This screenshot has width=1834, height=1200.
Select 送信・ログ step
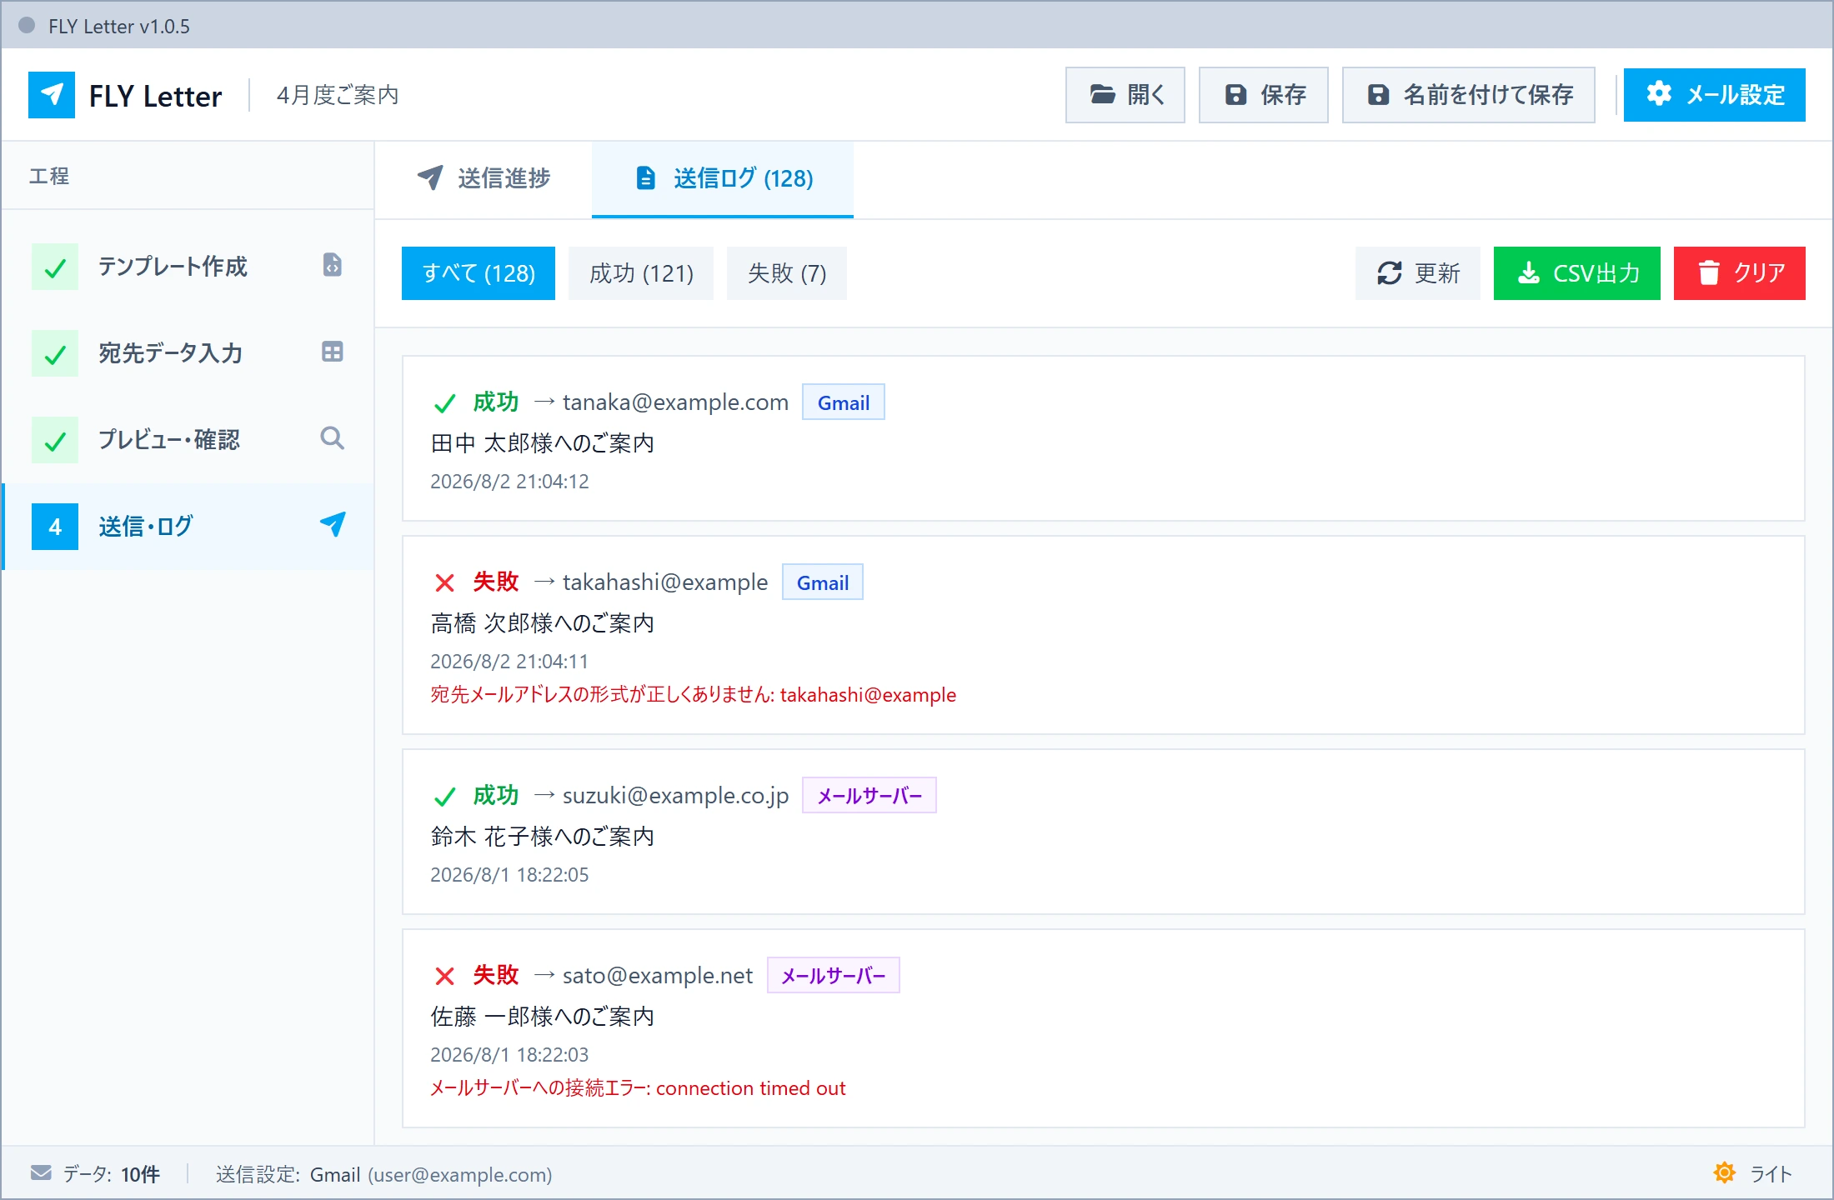(188, 527)
